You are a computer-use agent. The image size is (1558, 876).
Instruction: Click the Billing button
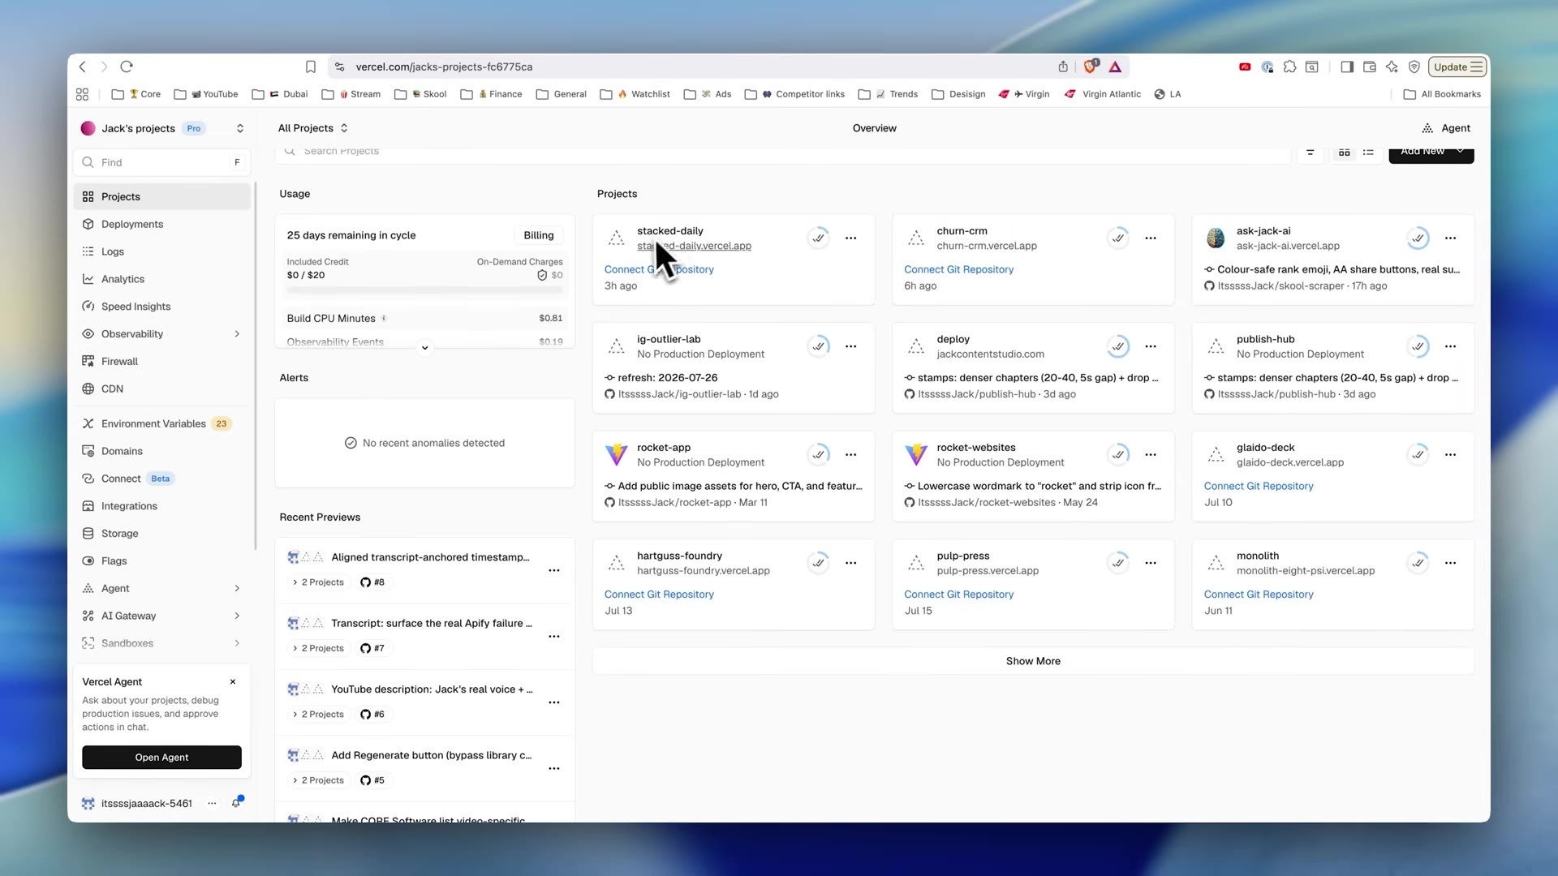tap(539, 235)
